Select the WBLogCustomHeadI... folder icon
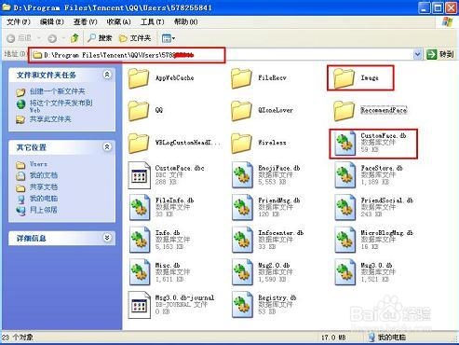 click(x=138, y=143)
